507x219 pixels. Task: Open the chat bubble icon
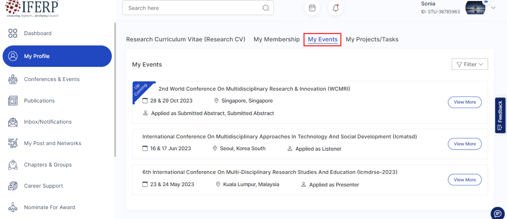click(497, 213)
